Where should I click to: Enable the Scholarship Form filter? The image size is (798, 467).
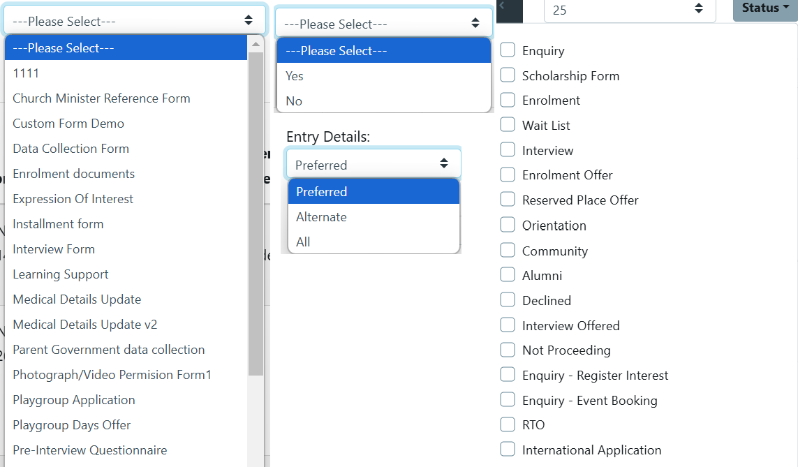(508, 75)
